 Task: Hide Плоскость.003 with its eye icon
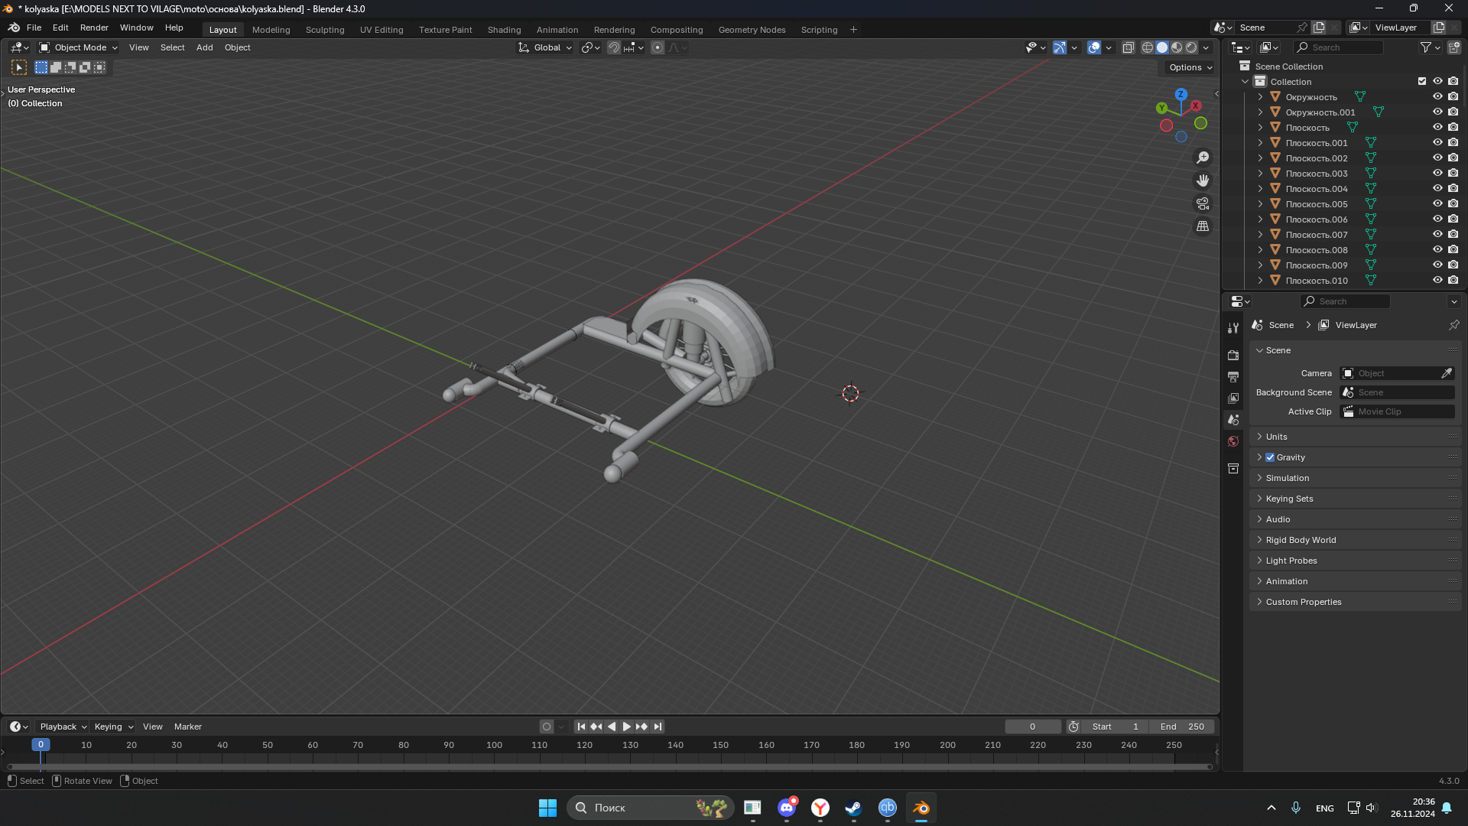coord(1437,174)
